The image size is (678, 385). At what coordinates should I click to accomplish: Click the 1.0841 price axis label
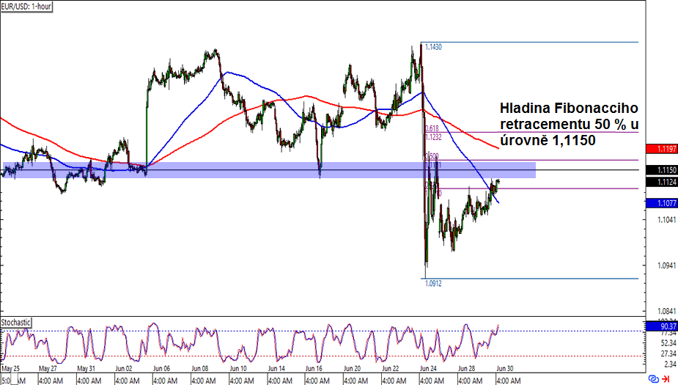point(666,311)
